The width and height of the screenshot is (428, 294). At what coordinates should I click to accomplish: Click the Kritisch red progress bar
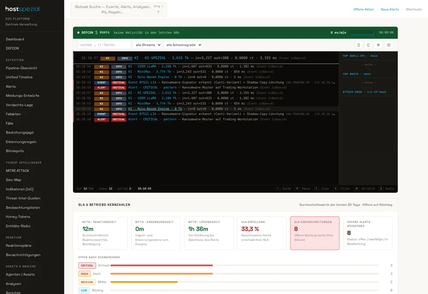(x=161, y=265)
